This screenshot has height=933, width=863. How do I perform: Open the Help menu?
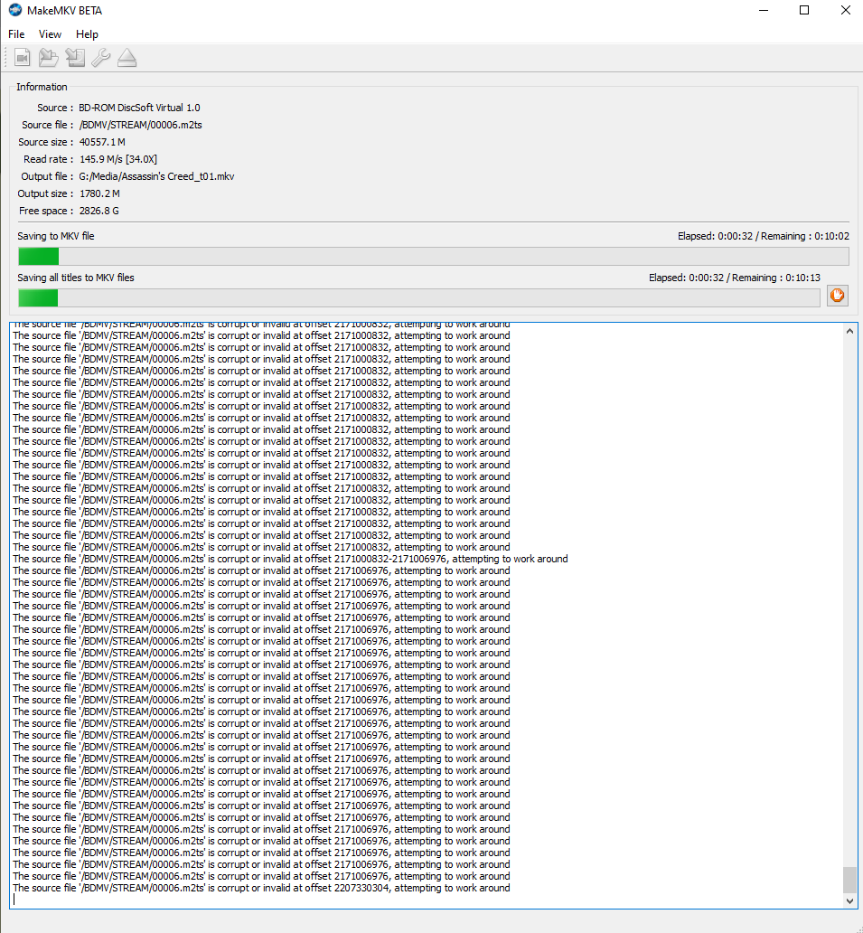tap(87, 34)
